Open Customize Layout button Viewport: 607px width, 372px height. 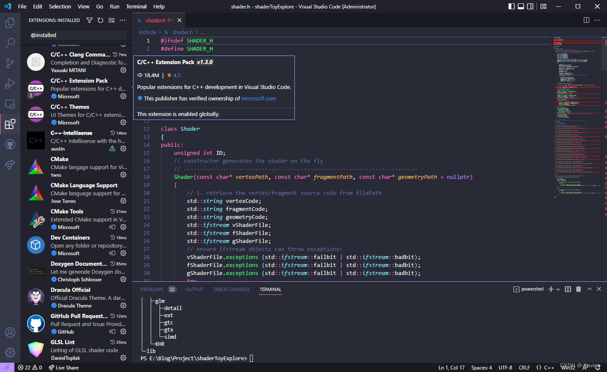click(x=544, y=6)
